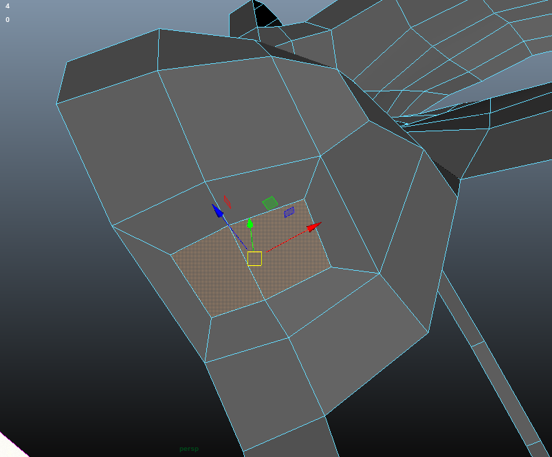Click the green Y-axis arrow handle
This screenshot has height=457, width=552.
[x=250, y=223]
